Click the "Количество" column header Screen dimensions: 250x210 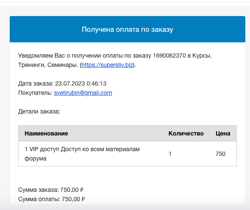coord(186,133)
